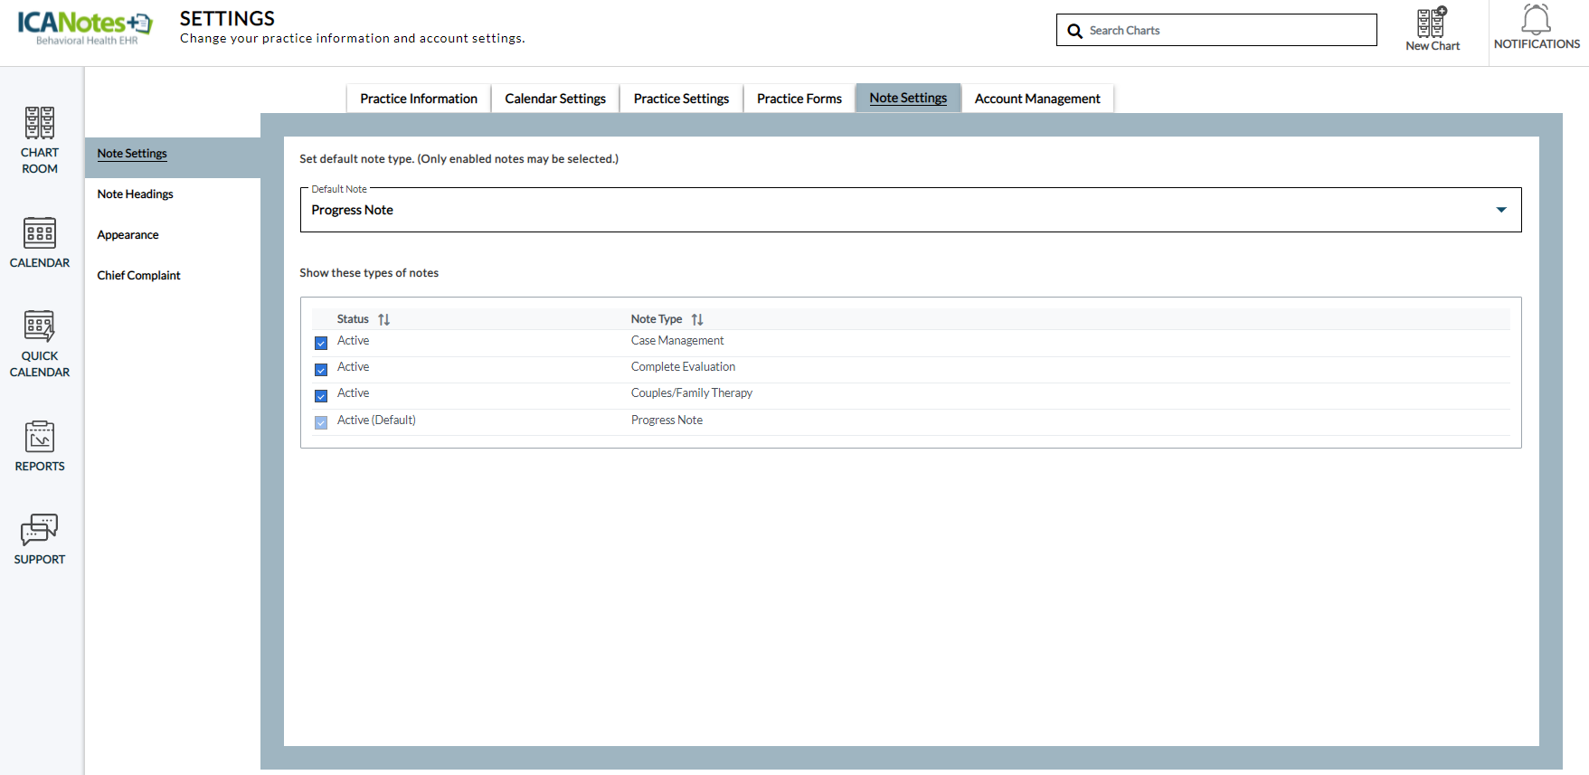Viewport: 1589px width, 775px height.
Task: Click the ICANotes logo
Action: pyautogui.click(x=85, y=26)
